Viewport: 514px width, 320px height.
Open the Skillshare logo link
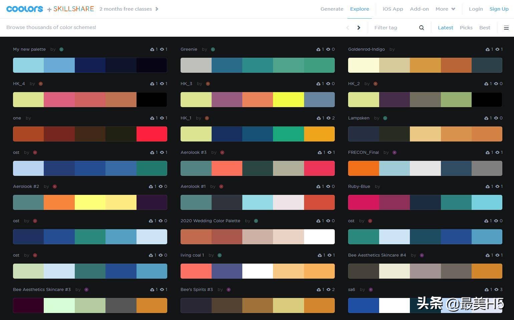coord(73,9)
